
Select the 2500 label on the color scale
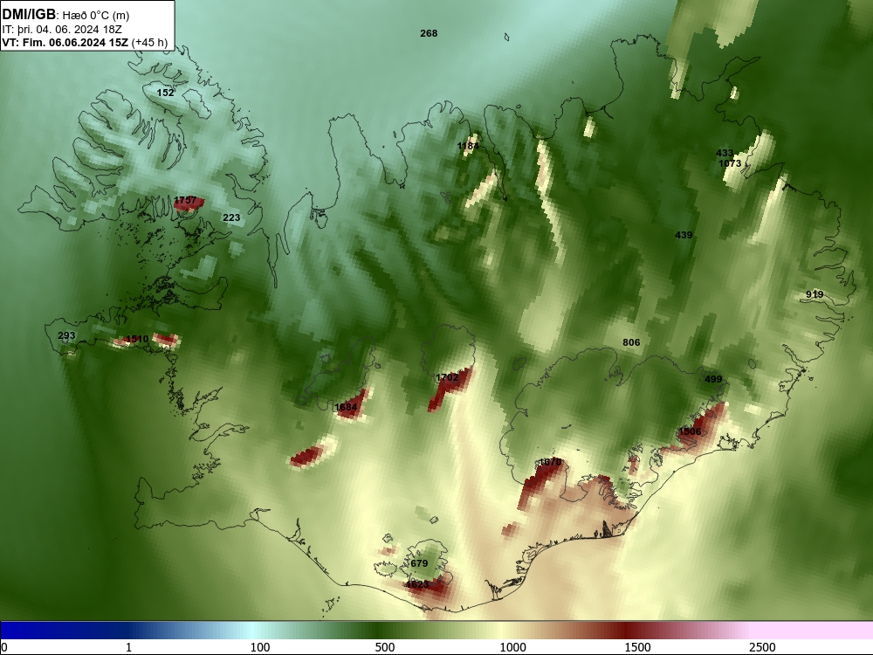[762, 647]
